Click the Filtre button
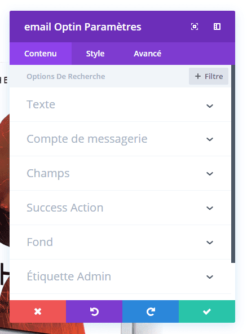Viewport: 247px width, 334px height. pyautogui.click(x=209, y=76)
